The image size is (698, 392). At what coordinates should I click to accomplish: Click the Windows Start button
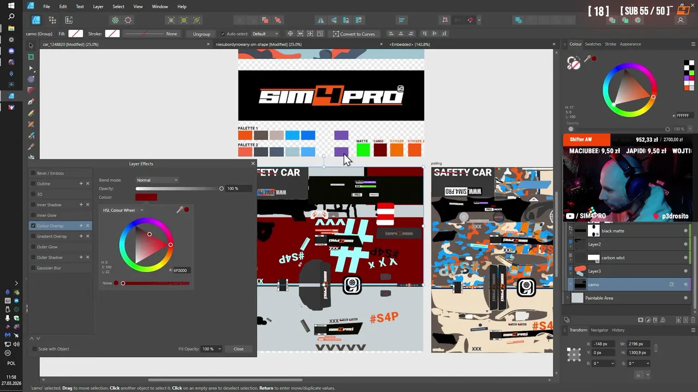11,6
